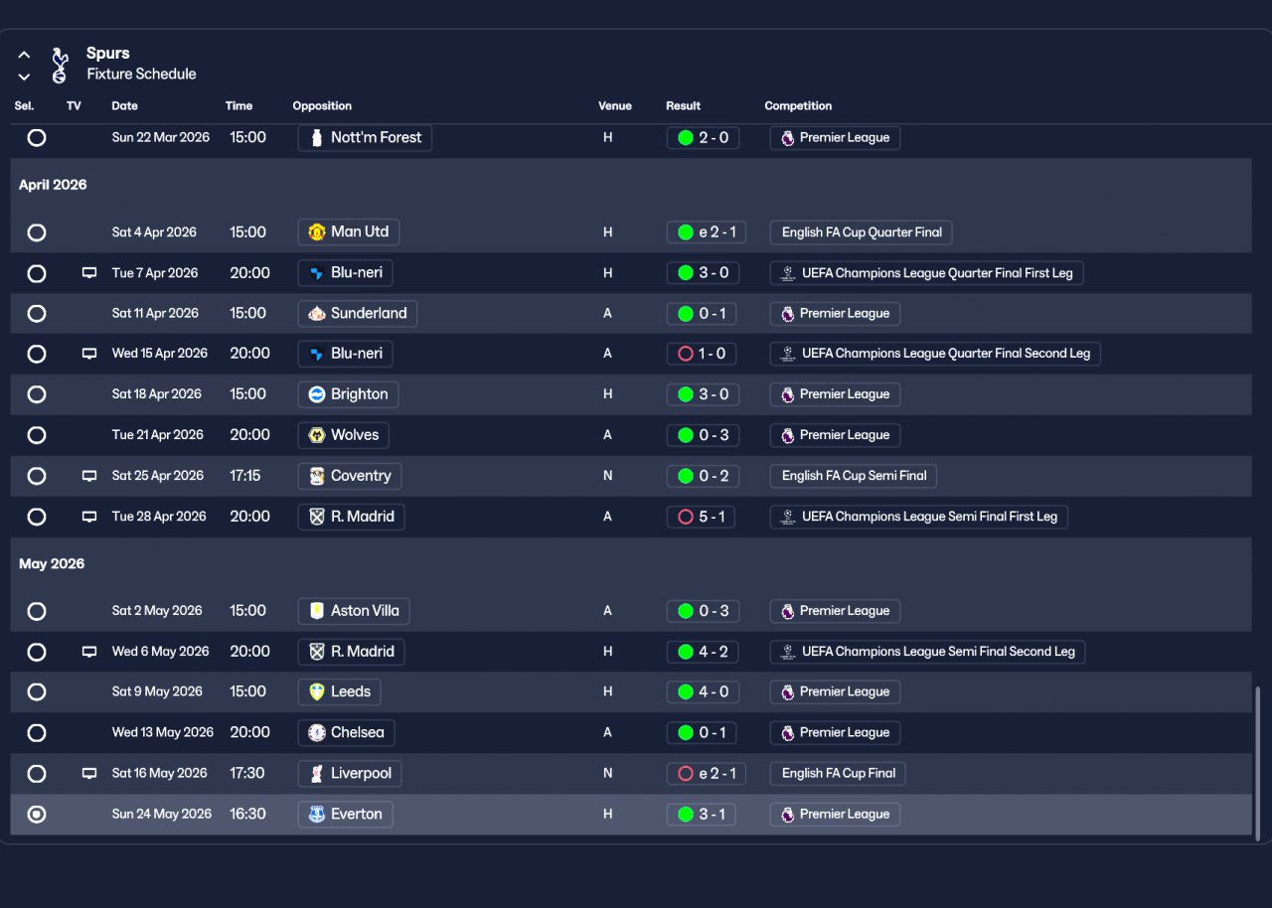Click the Sunderland club badge icon

pyautogui.click(x=317, y=314)
